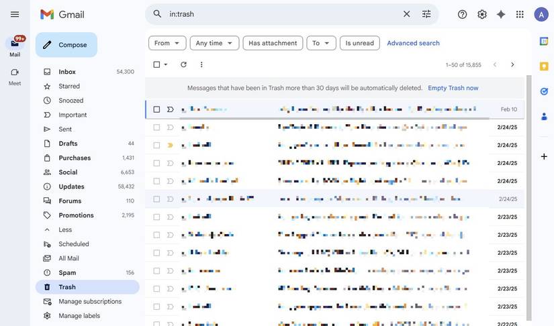The height and width of the screenshot is (326, 554).
Task: Open All Mail
Action: pos(87,258)
